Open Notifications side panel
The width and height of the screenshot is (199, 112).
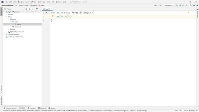point(198,14)
